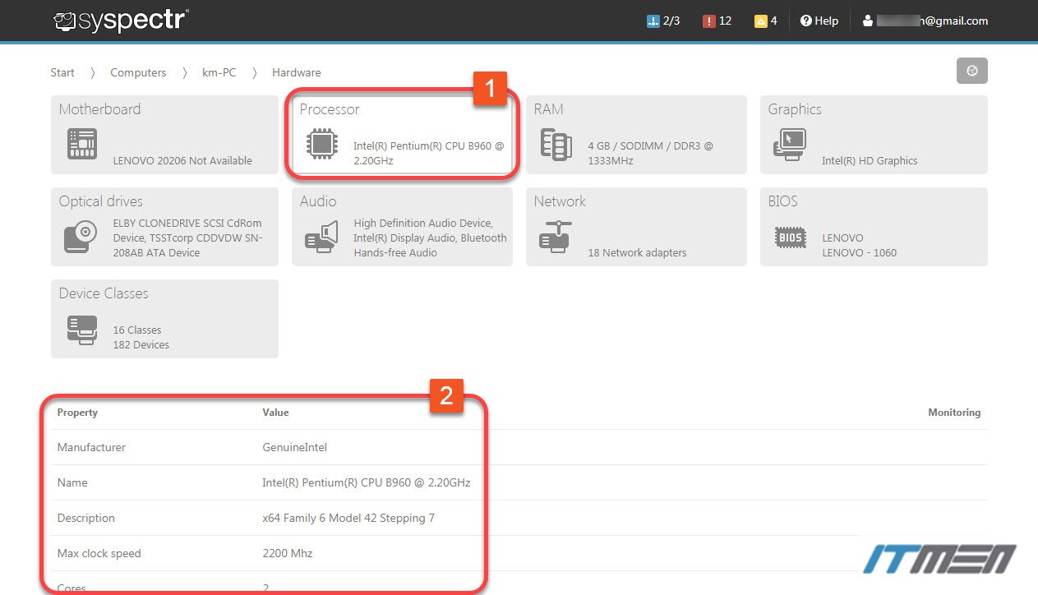Screen dimensions: 1038x595
Task: Click the Property column header
Action: point(77,413)
